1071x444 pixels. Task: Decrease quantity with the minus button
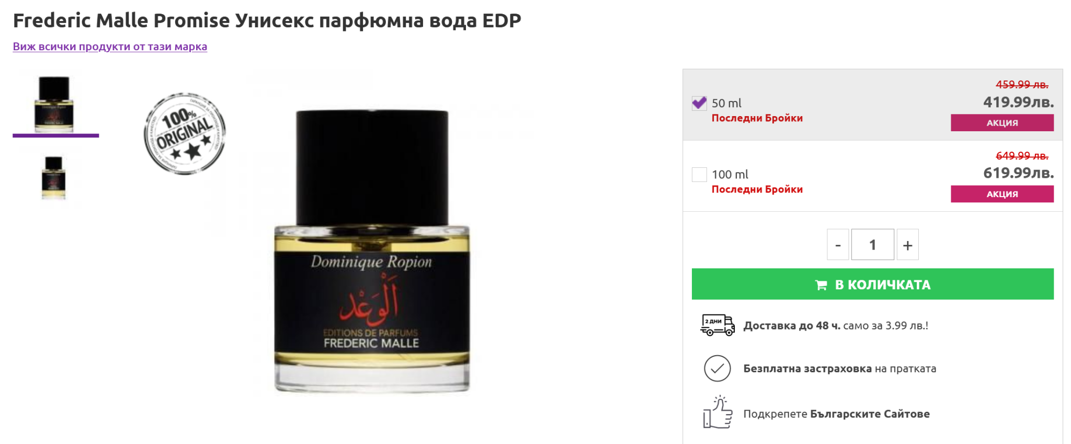click(x=838, y=245)
